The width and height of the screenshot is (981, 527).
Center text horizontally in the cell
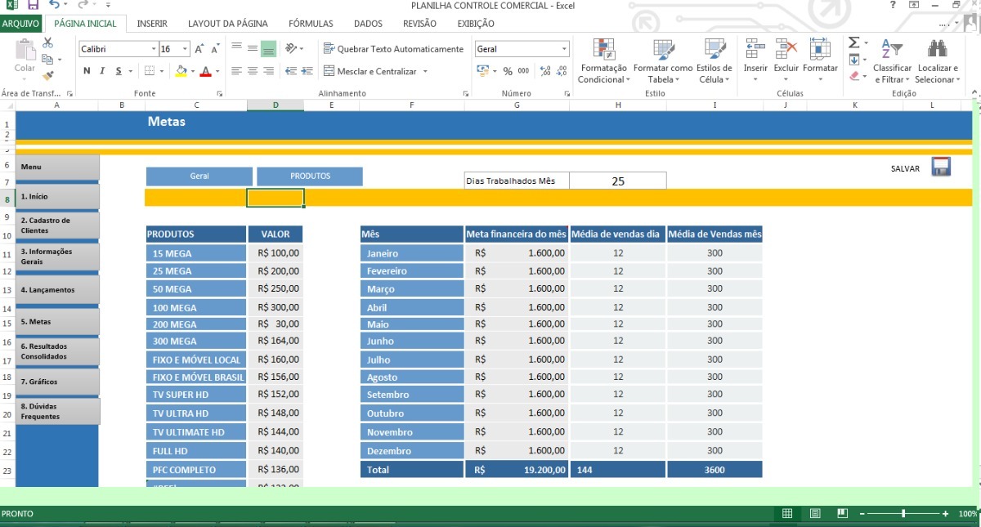click(253, 71)
